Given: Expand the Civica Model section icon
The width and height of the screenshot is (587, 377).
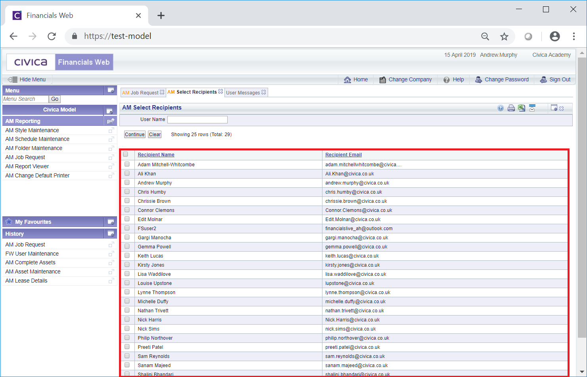Looking at the screenshot, I should point(109,111).
